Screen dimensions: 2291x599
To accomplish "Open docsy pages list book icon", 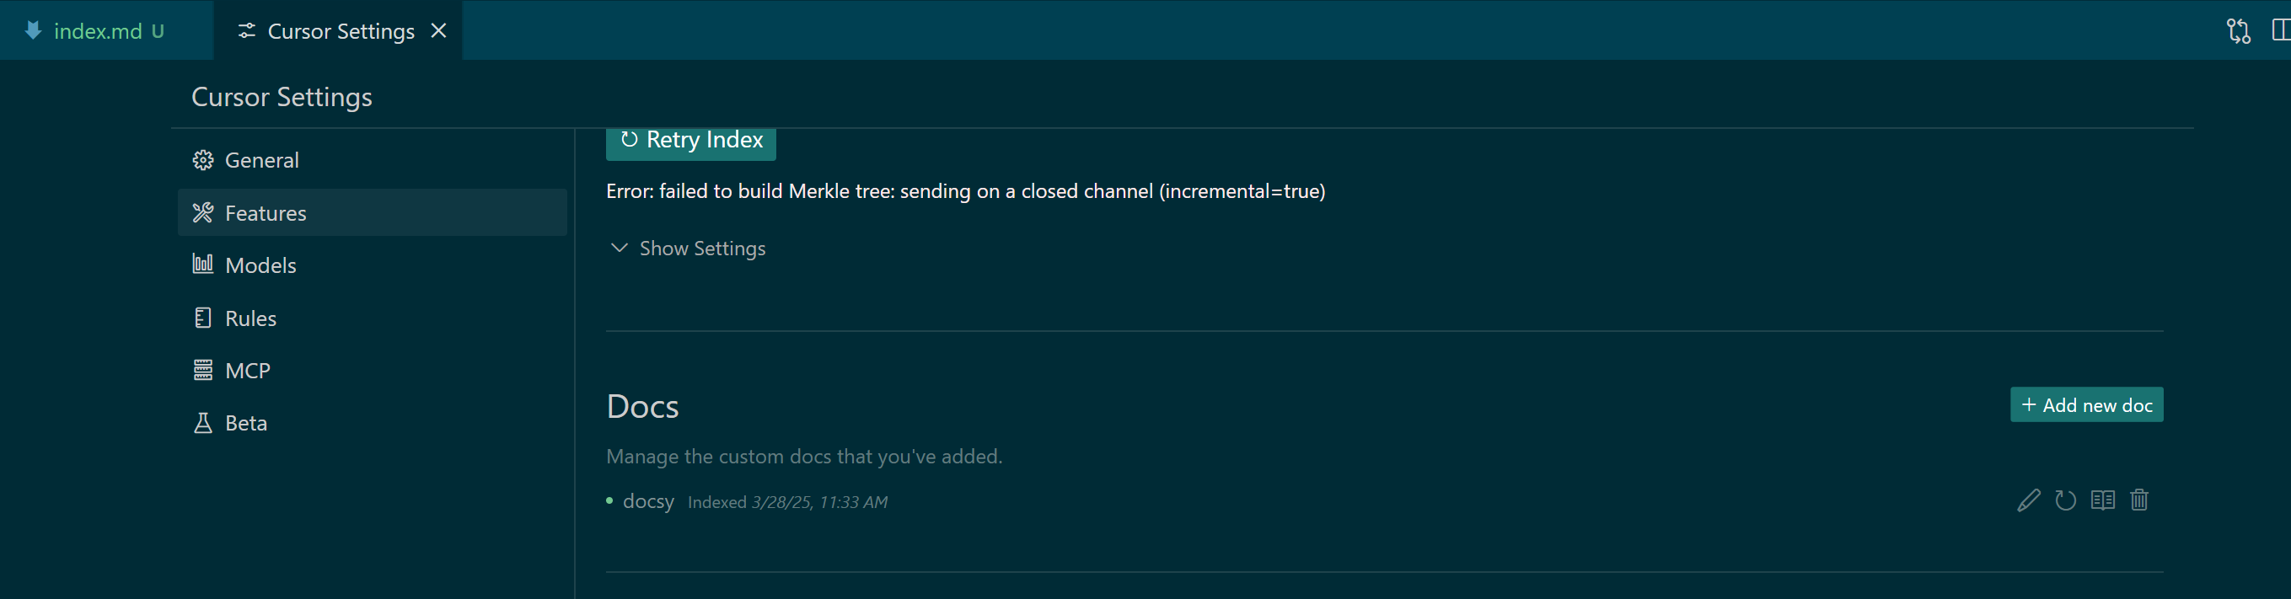I will [x=2102, y=500].
